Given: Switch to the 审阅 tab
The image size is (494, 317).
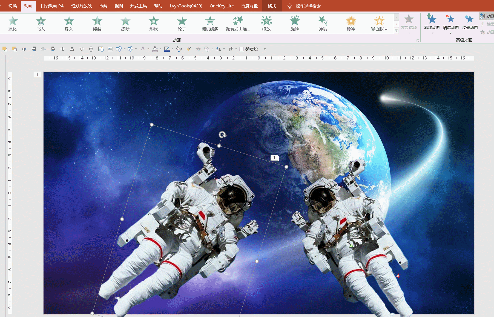Looking at the screenshot, I should tap(103, 6).
